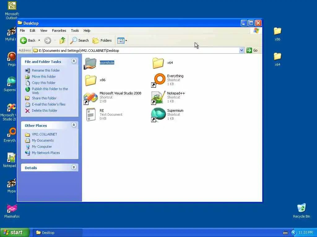Open My Network Places link
The width and height of the screenshot is (317, 237).
[x=46, y=153]
